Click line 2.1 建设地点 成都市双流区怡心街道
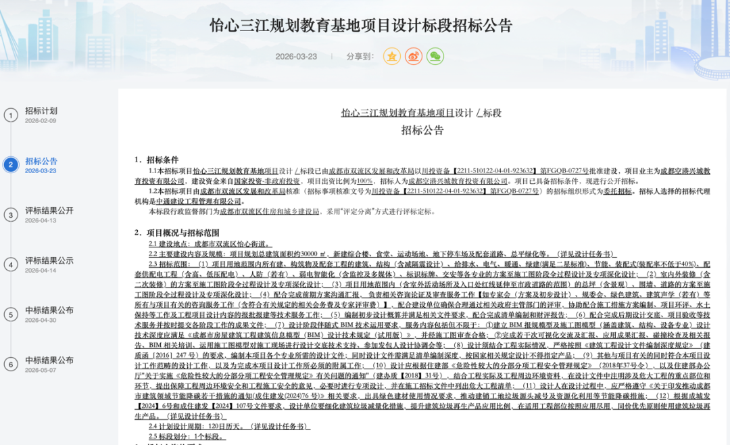 [x=210, y=243]
